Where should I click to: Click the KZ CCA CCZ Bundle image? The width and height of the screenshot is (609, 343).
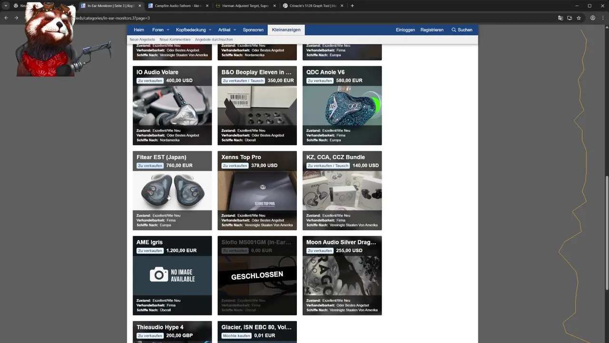coord(342,191)
